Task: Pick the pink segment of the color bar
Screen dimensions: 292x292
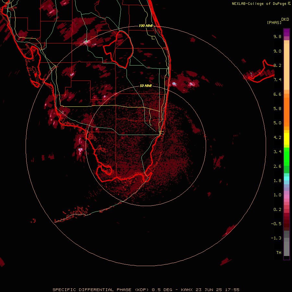Action: tap(286, 197)
